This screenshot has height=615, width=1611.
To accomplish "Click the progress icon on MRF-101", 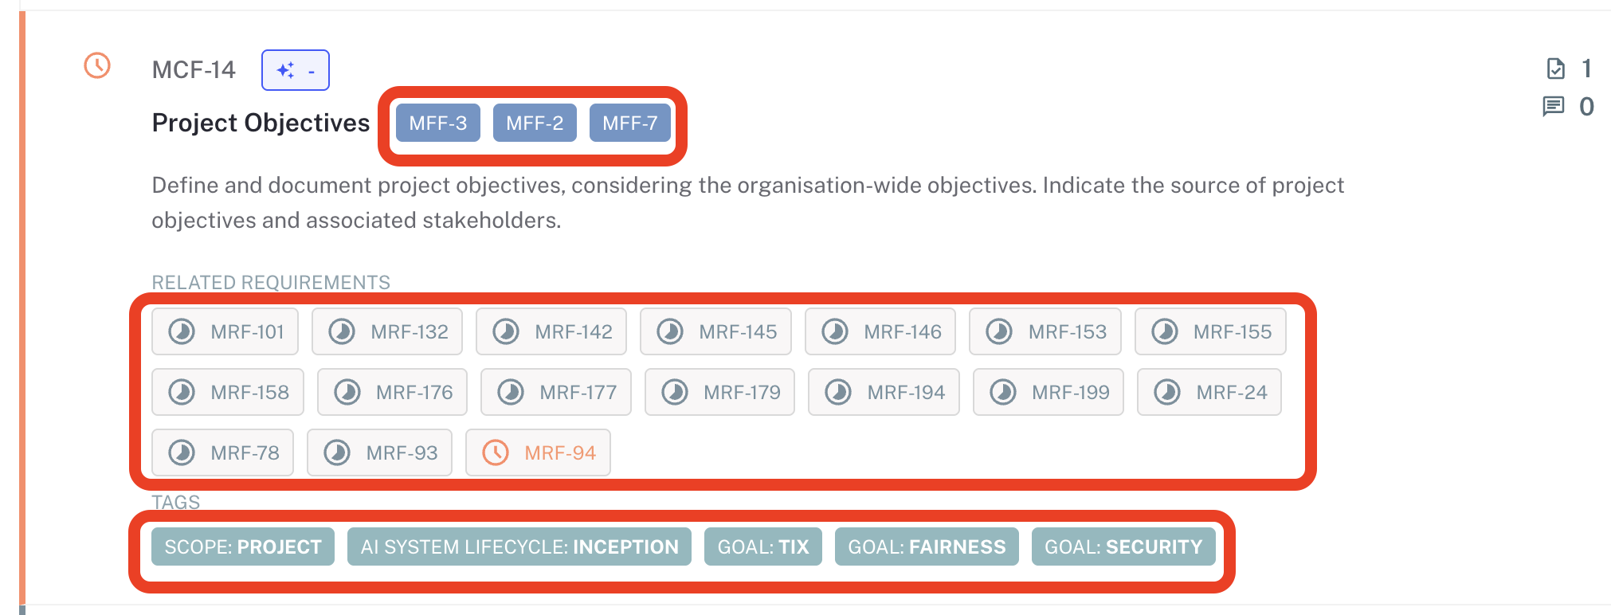I will point(182,331).
